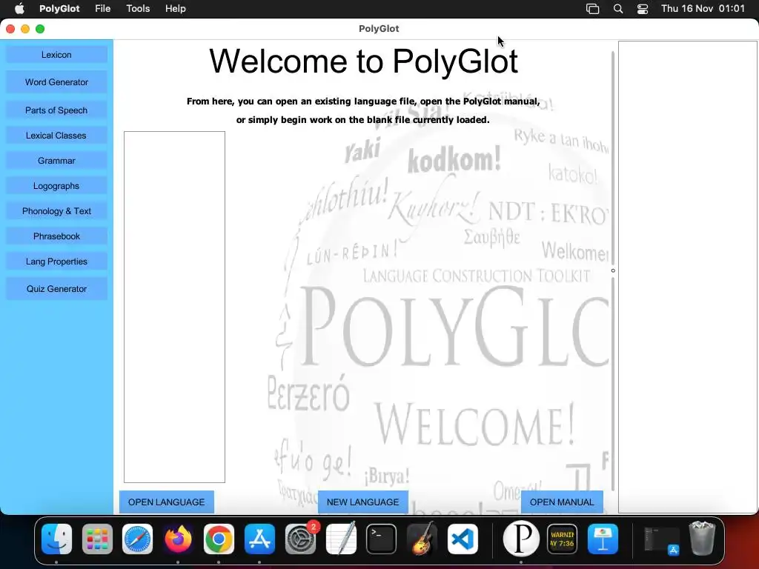Open TextEdit from the dock
This screenshot has width=759, height=569.
341,539
